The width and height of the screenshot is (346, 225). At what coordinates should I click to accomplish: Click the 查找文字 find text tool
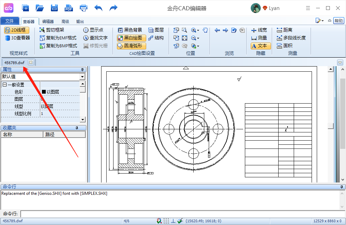(95, 38)
